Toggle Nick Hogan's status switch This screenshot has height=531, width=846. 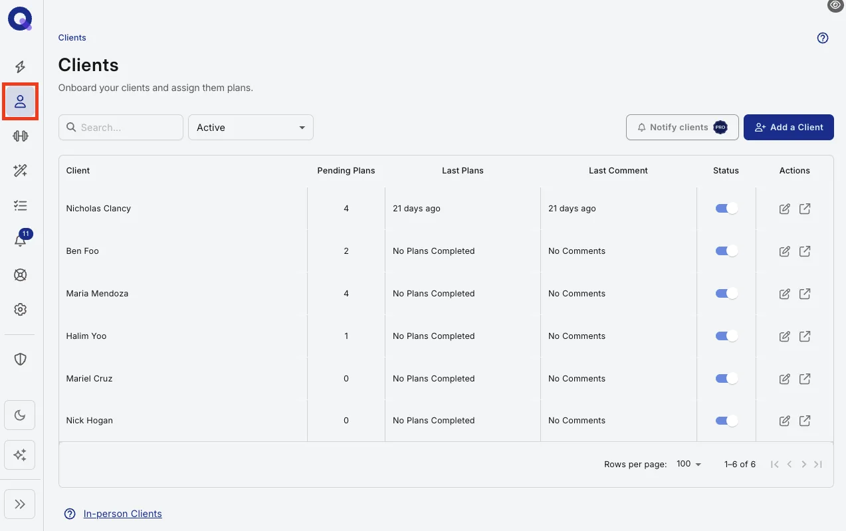(726, 421)
